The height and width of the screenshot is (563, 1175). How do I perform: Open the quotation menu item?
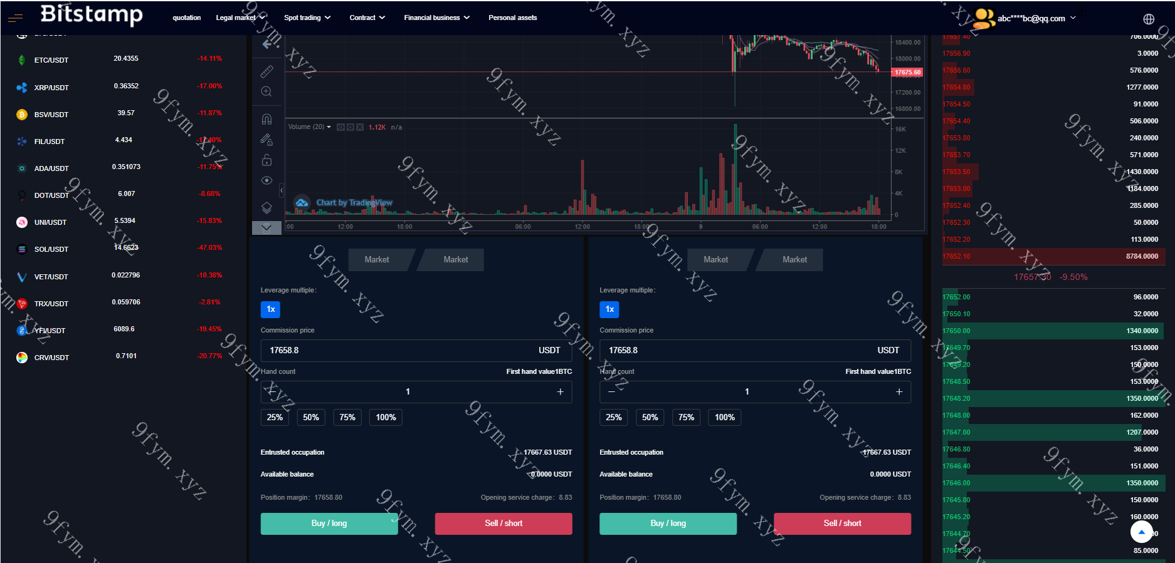point(187,18)
